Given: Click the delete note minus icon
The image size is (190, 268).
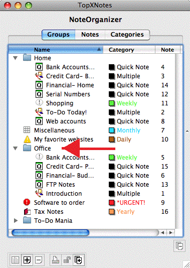Looking at the screenshot, I should [39, 260].
